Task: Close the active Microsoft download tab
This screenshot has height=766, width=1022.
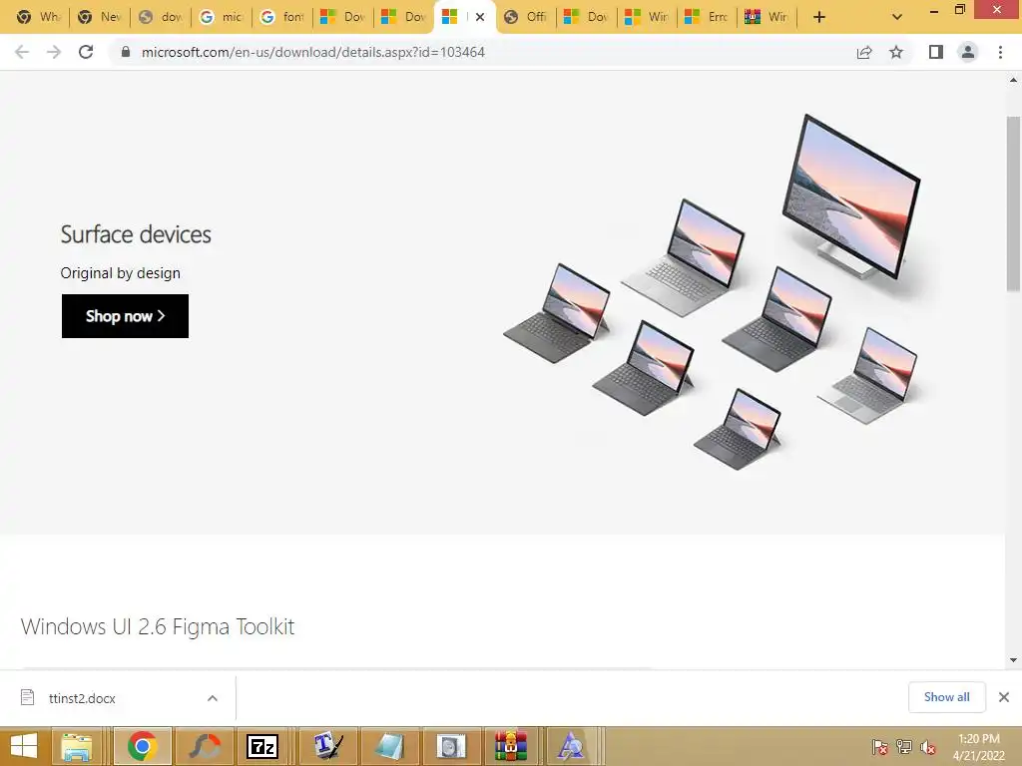Action: pos(480,17)
